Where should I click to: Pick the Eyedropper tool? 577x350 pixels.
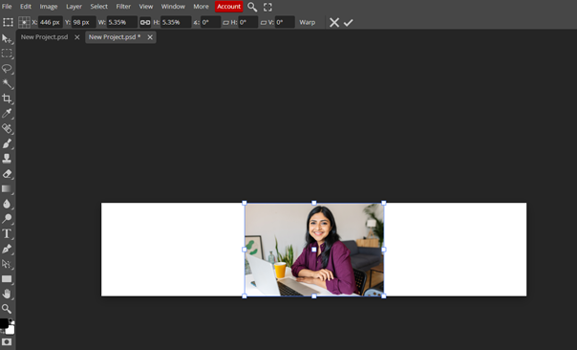tap(7, 114)
